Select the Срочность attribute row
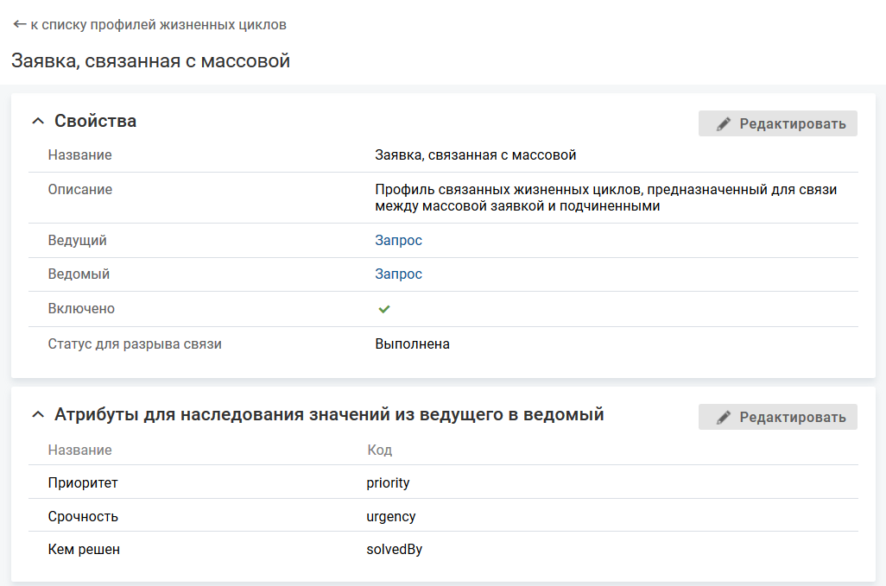The width and height of the screenshot is (886, 586). 83,517
